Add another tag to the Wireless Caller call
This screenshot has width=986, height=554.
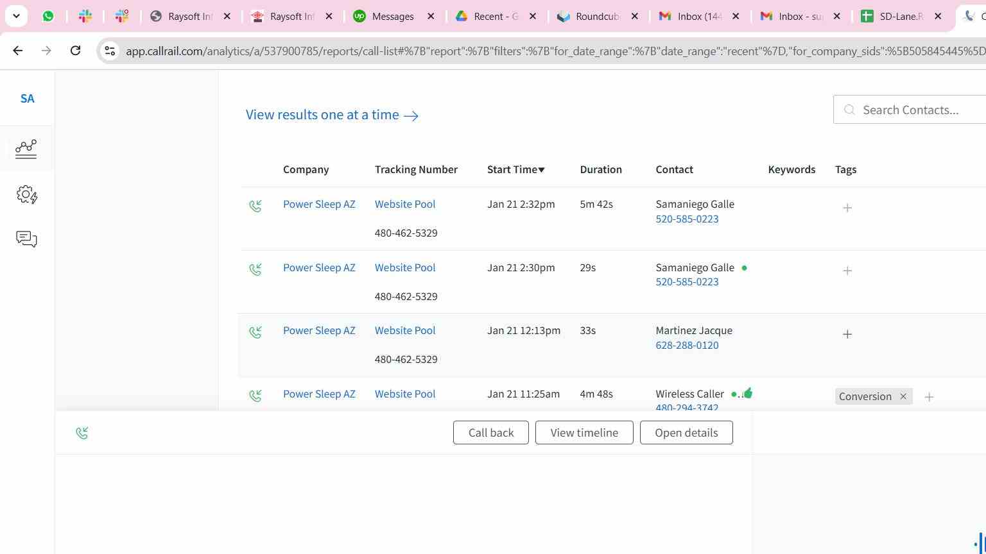929,397
